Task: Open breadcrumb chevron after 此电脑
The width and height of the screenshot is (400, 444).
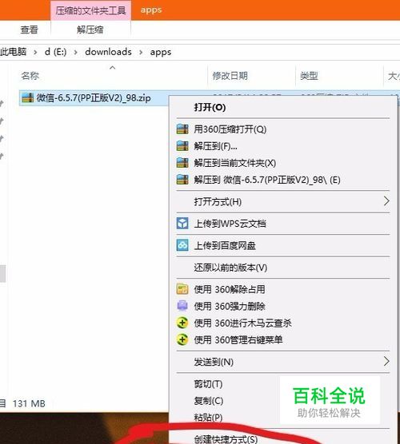Action: 35,53
